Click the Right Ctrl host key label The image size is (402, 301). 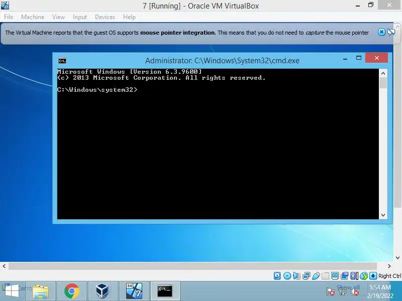[390, 276]
